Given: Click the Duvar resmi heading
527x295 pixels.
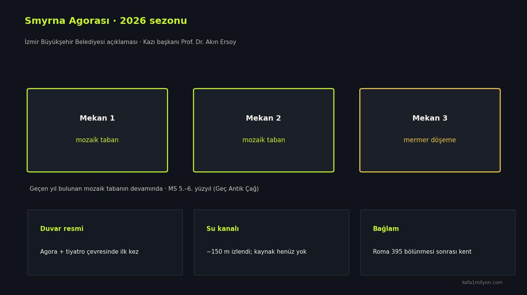Looking at the screenshot, I should click(x=62, y=229).
